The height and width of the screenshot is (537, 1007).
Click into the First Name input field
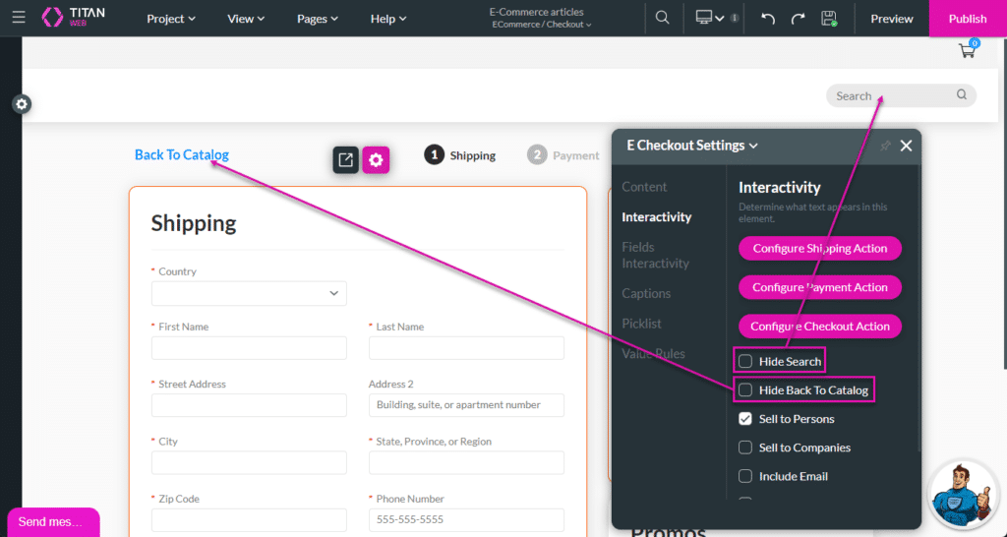[x=249, y=348]
